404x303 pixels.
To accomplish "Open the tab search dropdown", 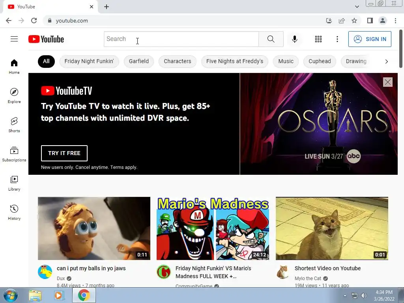I will pyautogui.click(x=357, y=7).
